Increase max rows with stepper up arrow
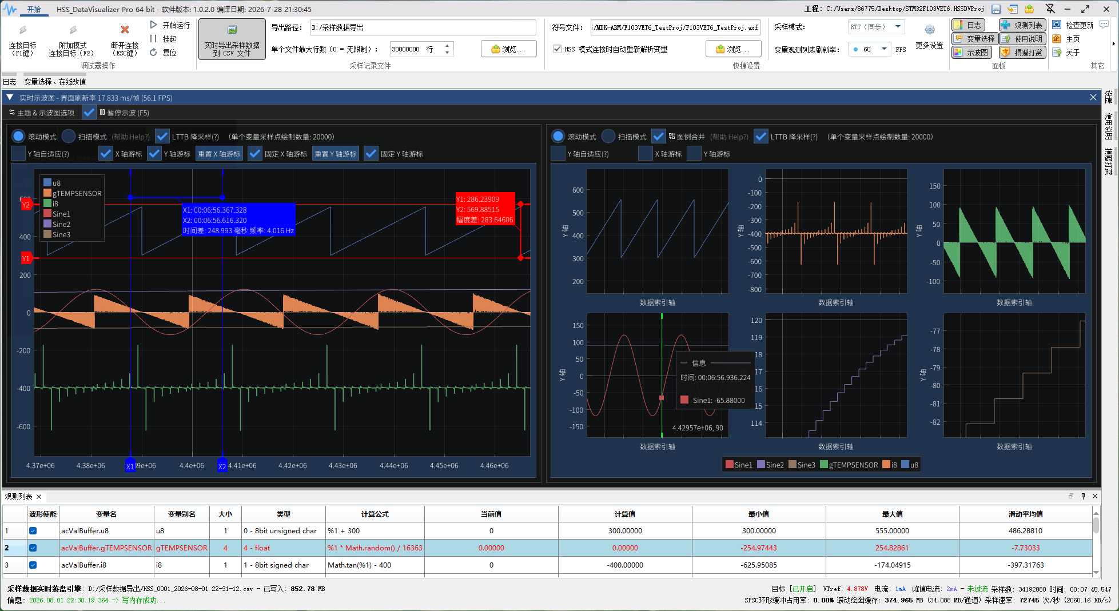1119x611 pixels. 447,45
